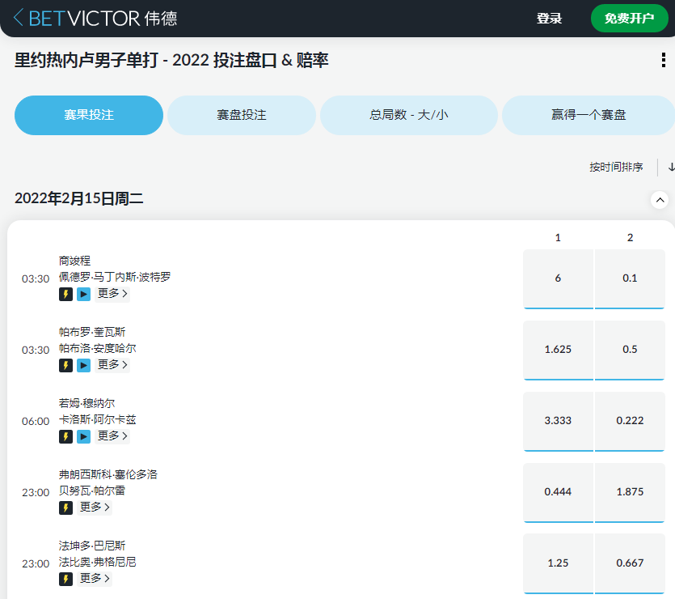Viewport: 675px width, 599px height.
Task: Select the lightning icon beside 若姆·穆纳尔
Action: (65, 436)
